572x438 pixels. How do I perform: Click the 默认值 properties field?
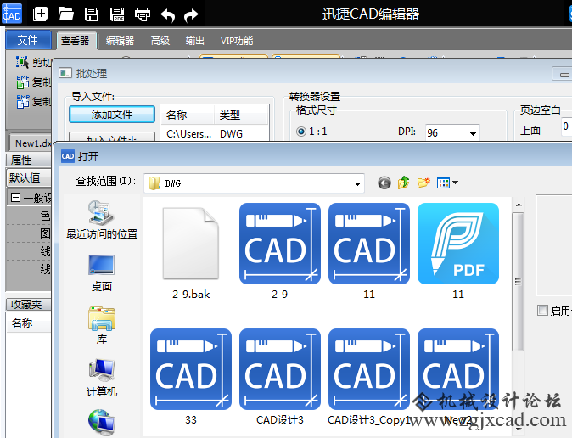pos(29,177)
